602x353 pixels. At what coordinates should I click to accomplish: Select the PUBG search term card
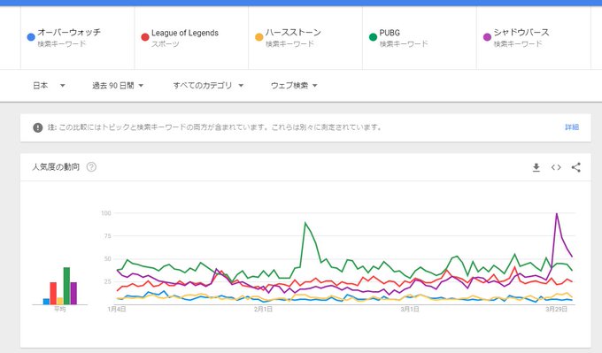pyautogui.click(x=420, y=38)
